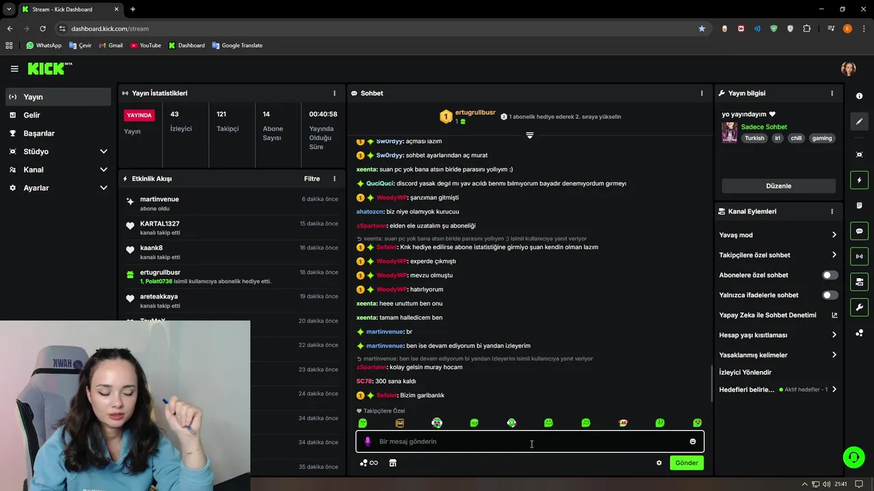Open the shop icon below the message box
874x491 pixels.
point(393,462)
